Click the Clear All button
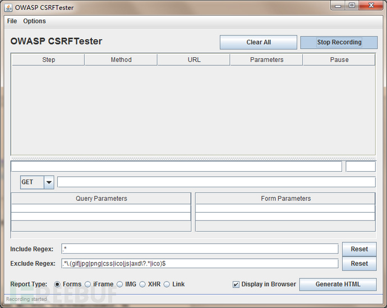 [259, 42]
